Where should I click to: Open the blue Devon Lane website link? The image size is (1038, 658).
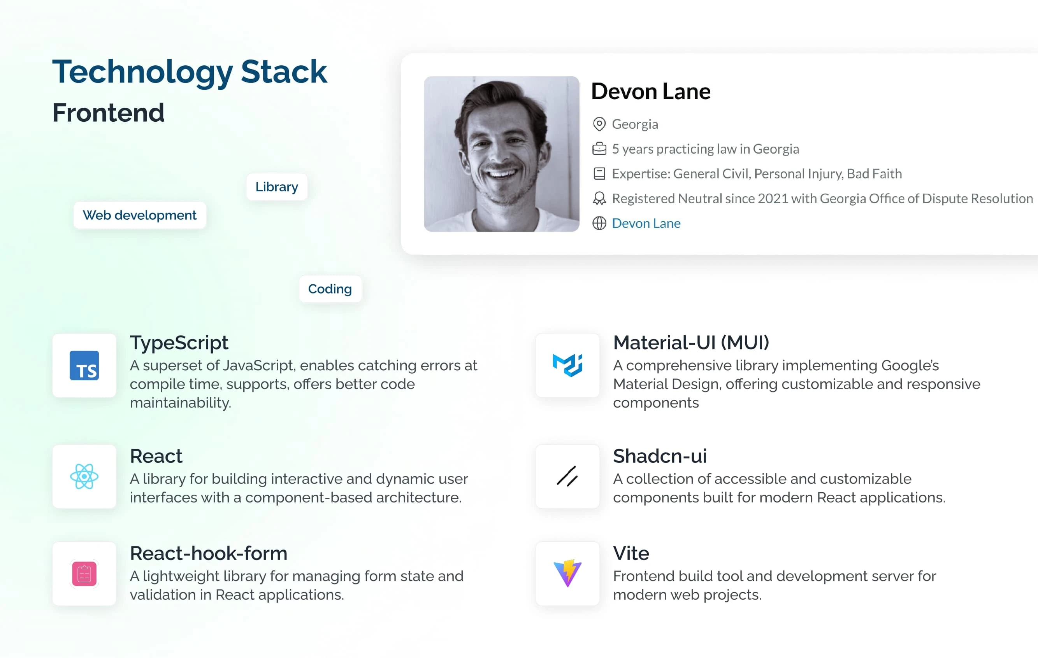[646, 224]
